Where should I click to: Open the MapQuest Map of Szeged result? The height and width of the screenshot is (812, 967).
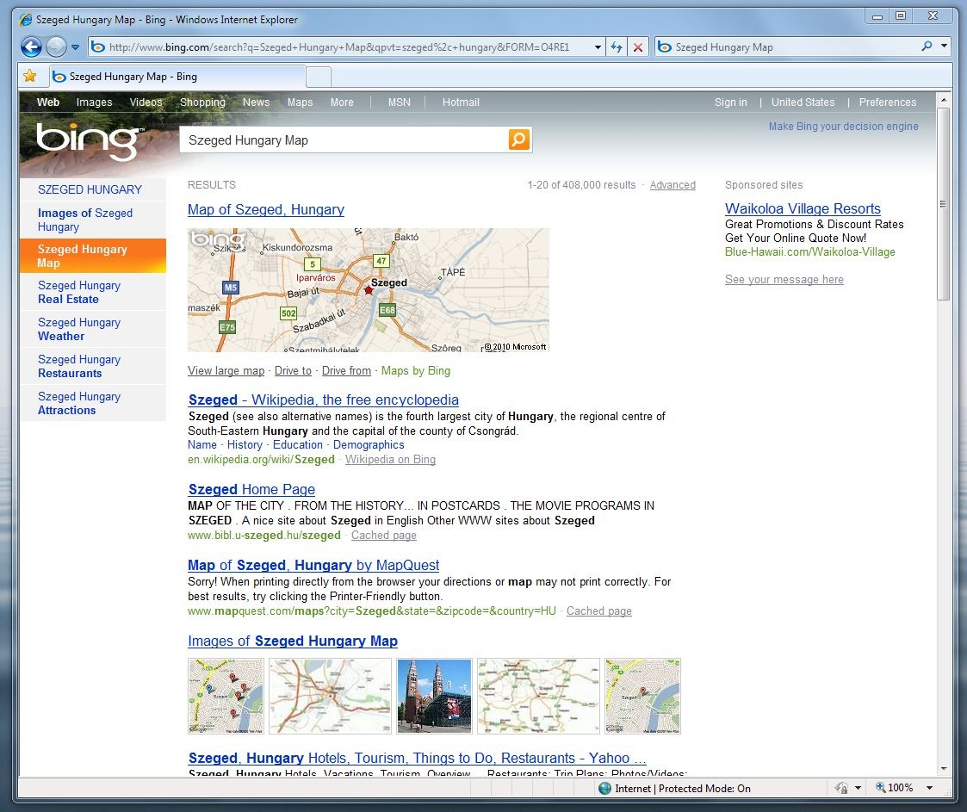[x=313, y=566]
